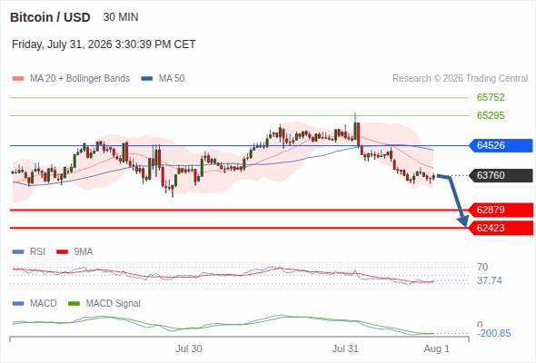
Task: Click the RSI value 37.74
Action: 490,280
